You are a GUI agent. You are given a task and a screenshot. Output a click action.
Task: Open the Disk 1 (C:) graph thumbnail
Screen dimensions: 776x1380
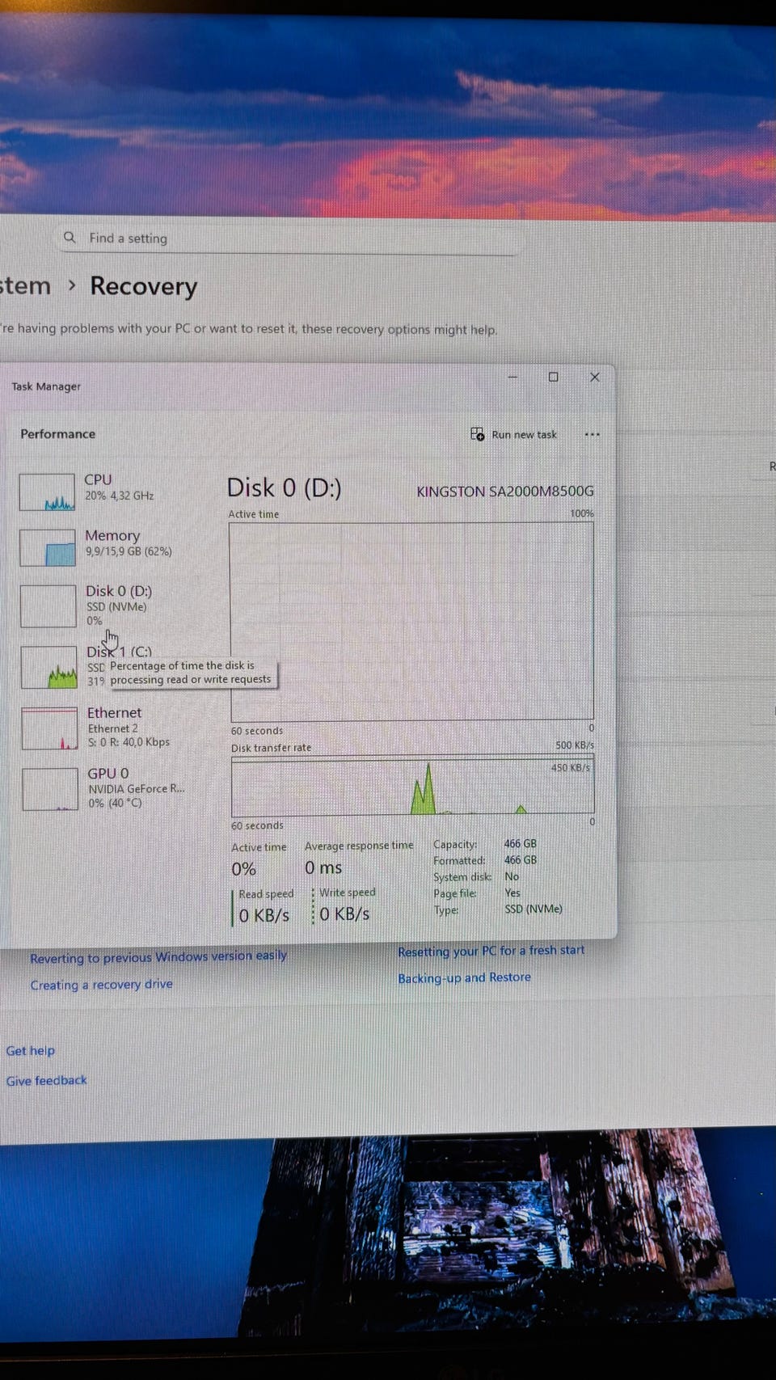coord(48,667)
